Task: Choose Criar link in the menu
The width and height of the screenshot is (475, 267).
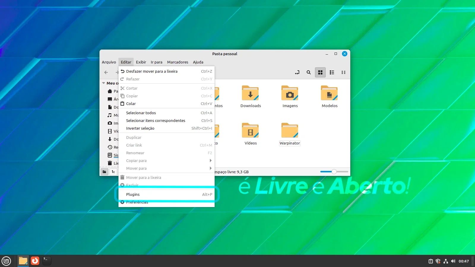Action: pos(167,145)
